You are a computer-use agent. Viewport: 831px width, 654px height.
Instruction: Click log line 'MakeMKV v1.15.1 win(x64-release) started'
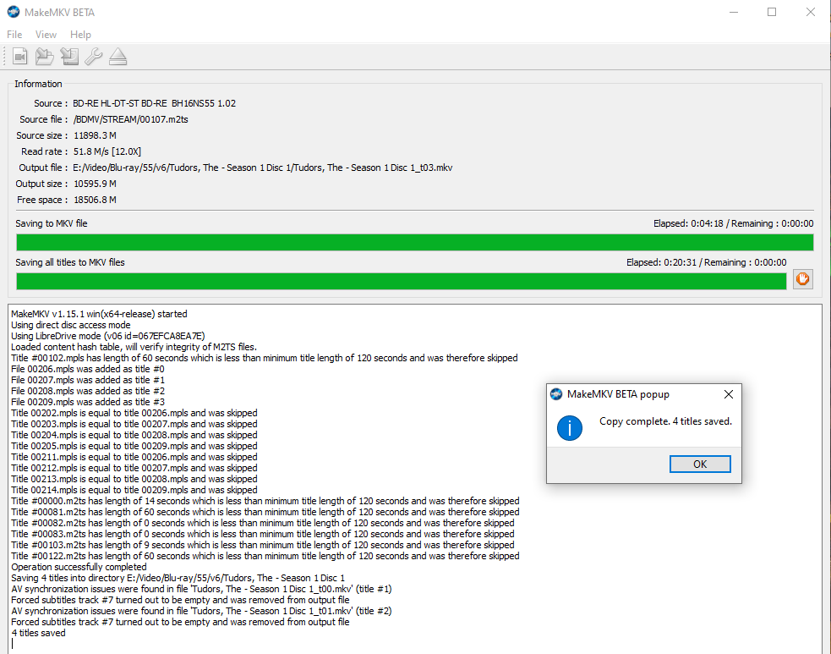[99, 314]
